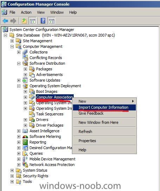The height and width of the screenshot is (191, 160).
Task: Select the System Status tree item
Action: 35,170
